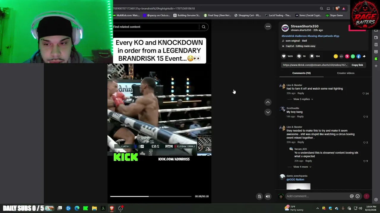Go to the previous video with the up arrow
This screenshot has width=380, height=213.
[268, 102]
